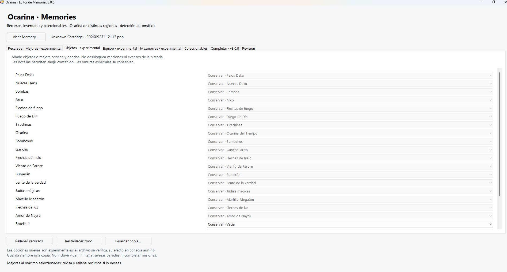Click the Restablecer todo button

[x=79, y=241]
